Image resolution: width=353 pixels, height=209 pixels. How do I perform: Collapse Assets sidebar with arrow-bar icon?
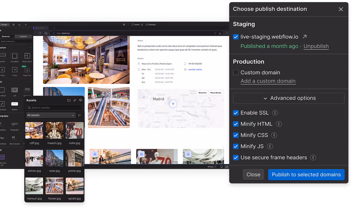pyautogui.click(x=80, y=115)
